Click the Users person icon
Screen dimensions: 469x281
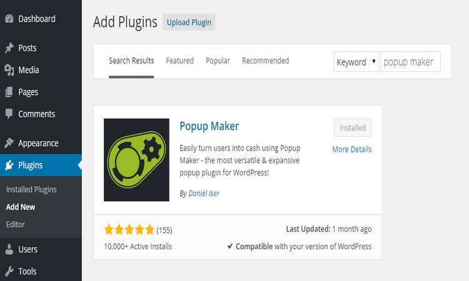point(9,249)
